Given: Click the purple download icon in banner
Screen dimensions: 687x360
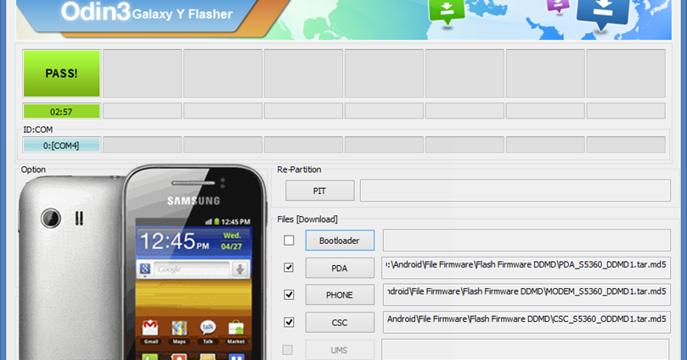Looking at the screenshot, I should [x=558, y=7].
